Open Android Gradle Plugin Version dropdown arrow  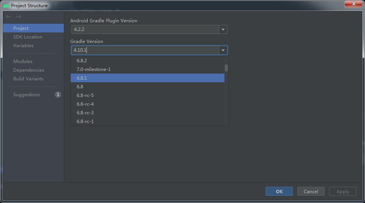tap(223, 29)
